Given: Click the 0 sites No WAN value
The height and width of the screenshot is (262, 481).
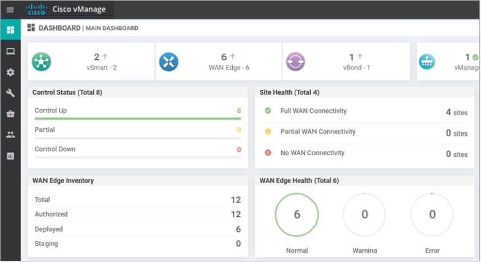Looking at the screenshot, I should (x=456, y=154).
